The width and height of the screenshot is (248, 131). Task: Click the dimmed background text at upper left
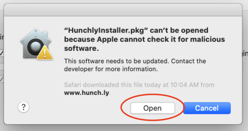click(x=1, y=37)
